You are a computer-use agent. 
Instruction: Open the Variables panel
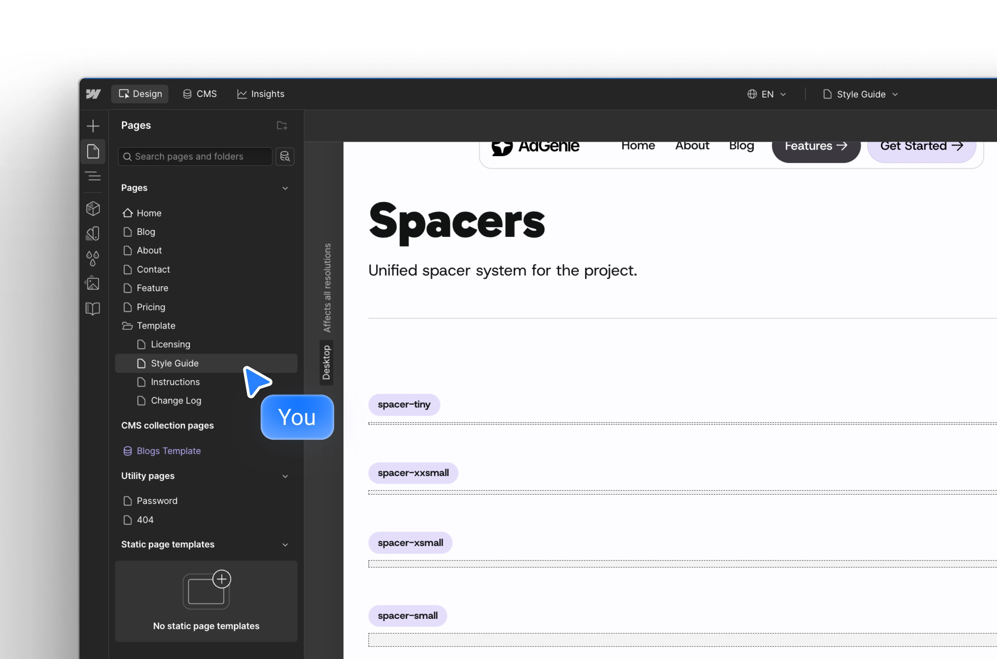tap(93, 258)
